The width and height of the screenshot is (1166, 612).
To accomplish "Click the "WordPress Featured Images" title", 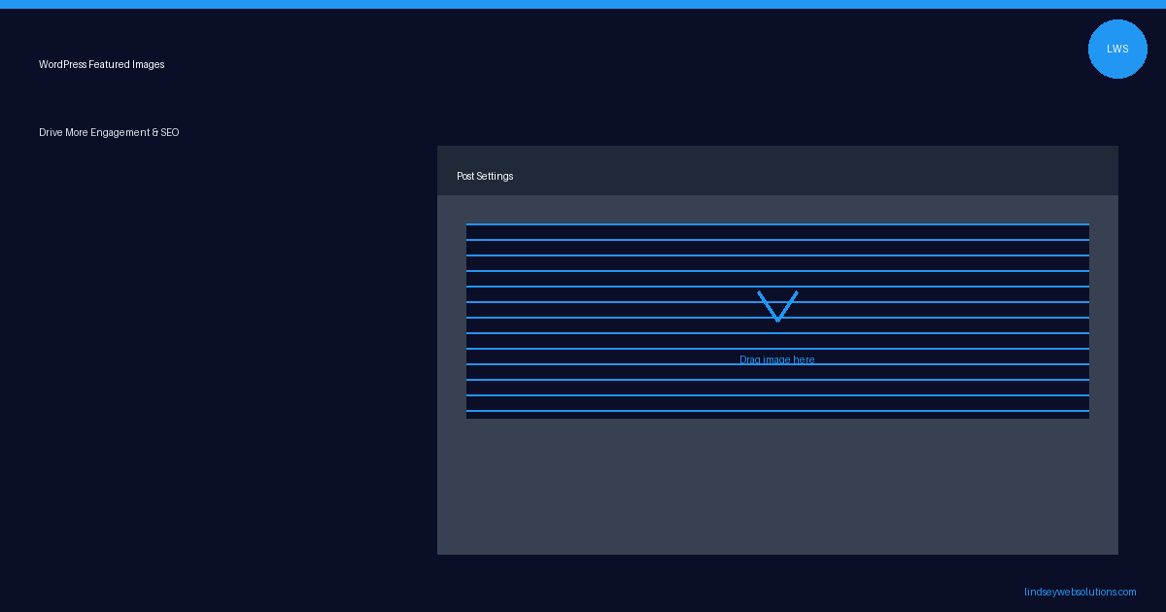I will [102, 64].
